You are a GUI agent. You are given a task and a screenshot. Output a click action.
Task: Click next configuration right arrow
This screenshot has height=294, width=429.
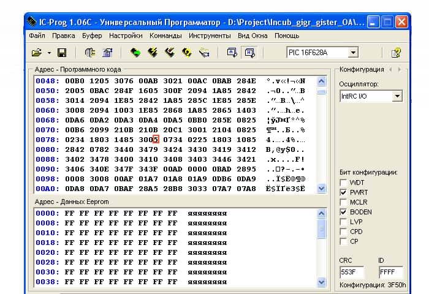click(x=400, y=69)
